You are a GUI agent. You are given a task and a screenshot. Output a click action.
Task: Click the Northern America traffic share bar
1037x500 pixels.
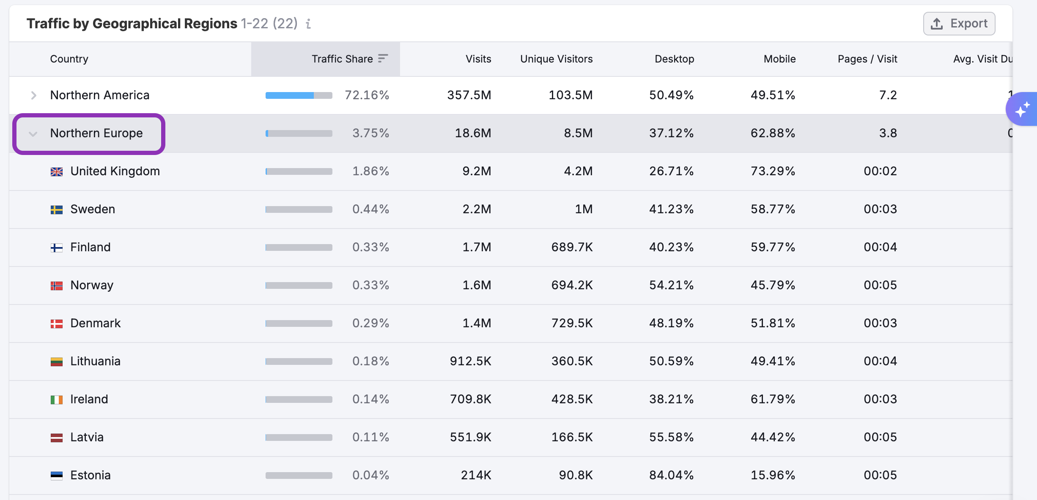coord(299,95)
